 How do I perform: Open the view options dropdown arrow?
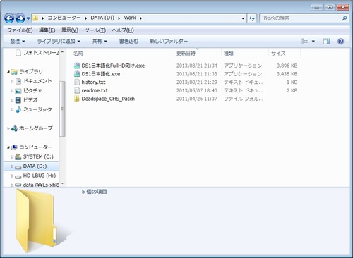[x=313, y=42]
